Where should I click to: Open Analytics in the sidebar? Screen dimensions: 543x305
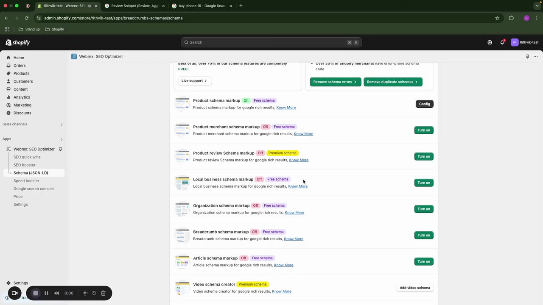[x=22, y=97]
